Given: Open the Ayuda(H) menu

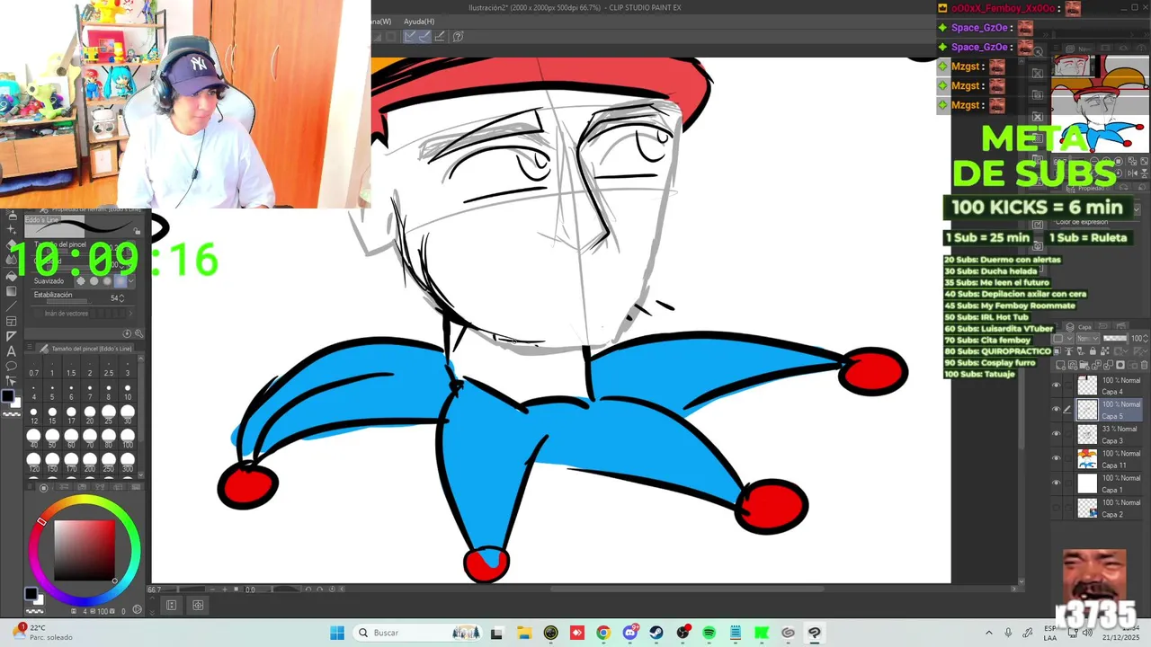Looking at the screenshot, I should 419,22.
